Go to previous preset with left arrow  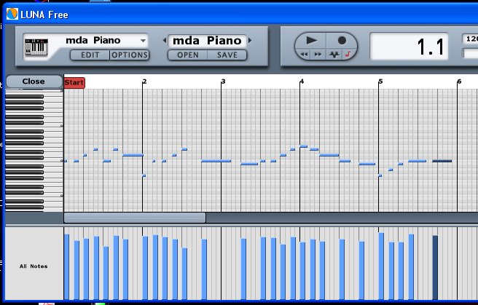pyautogui.click(x=165, y=40)
